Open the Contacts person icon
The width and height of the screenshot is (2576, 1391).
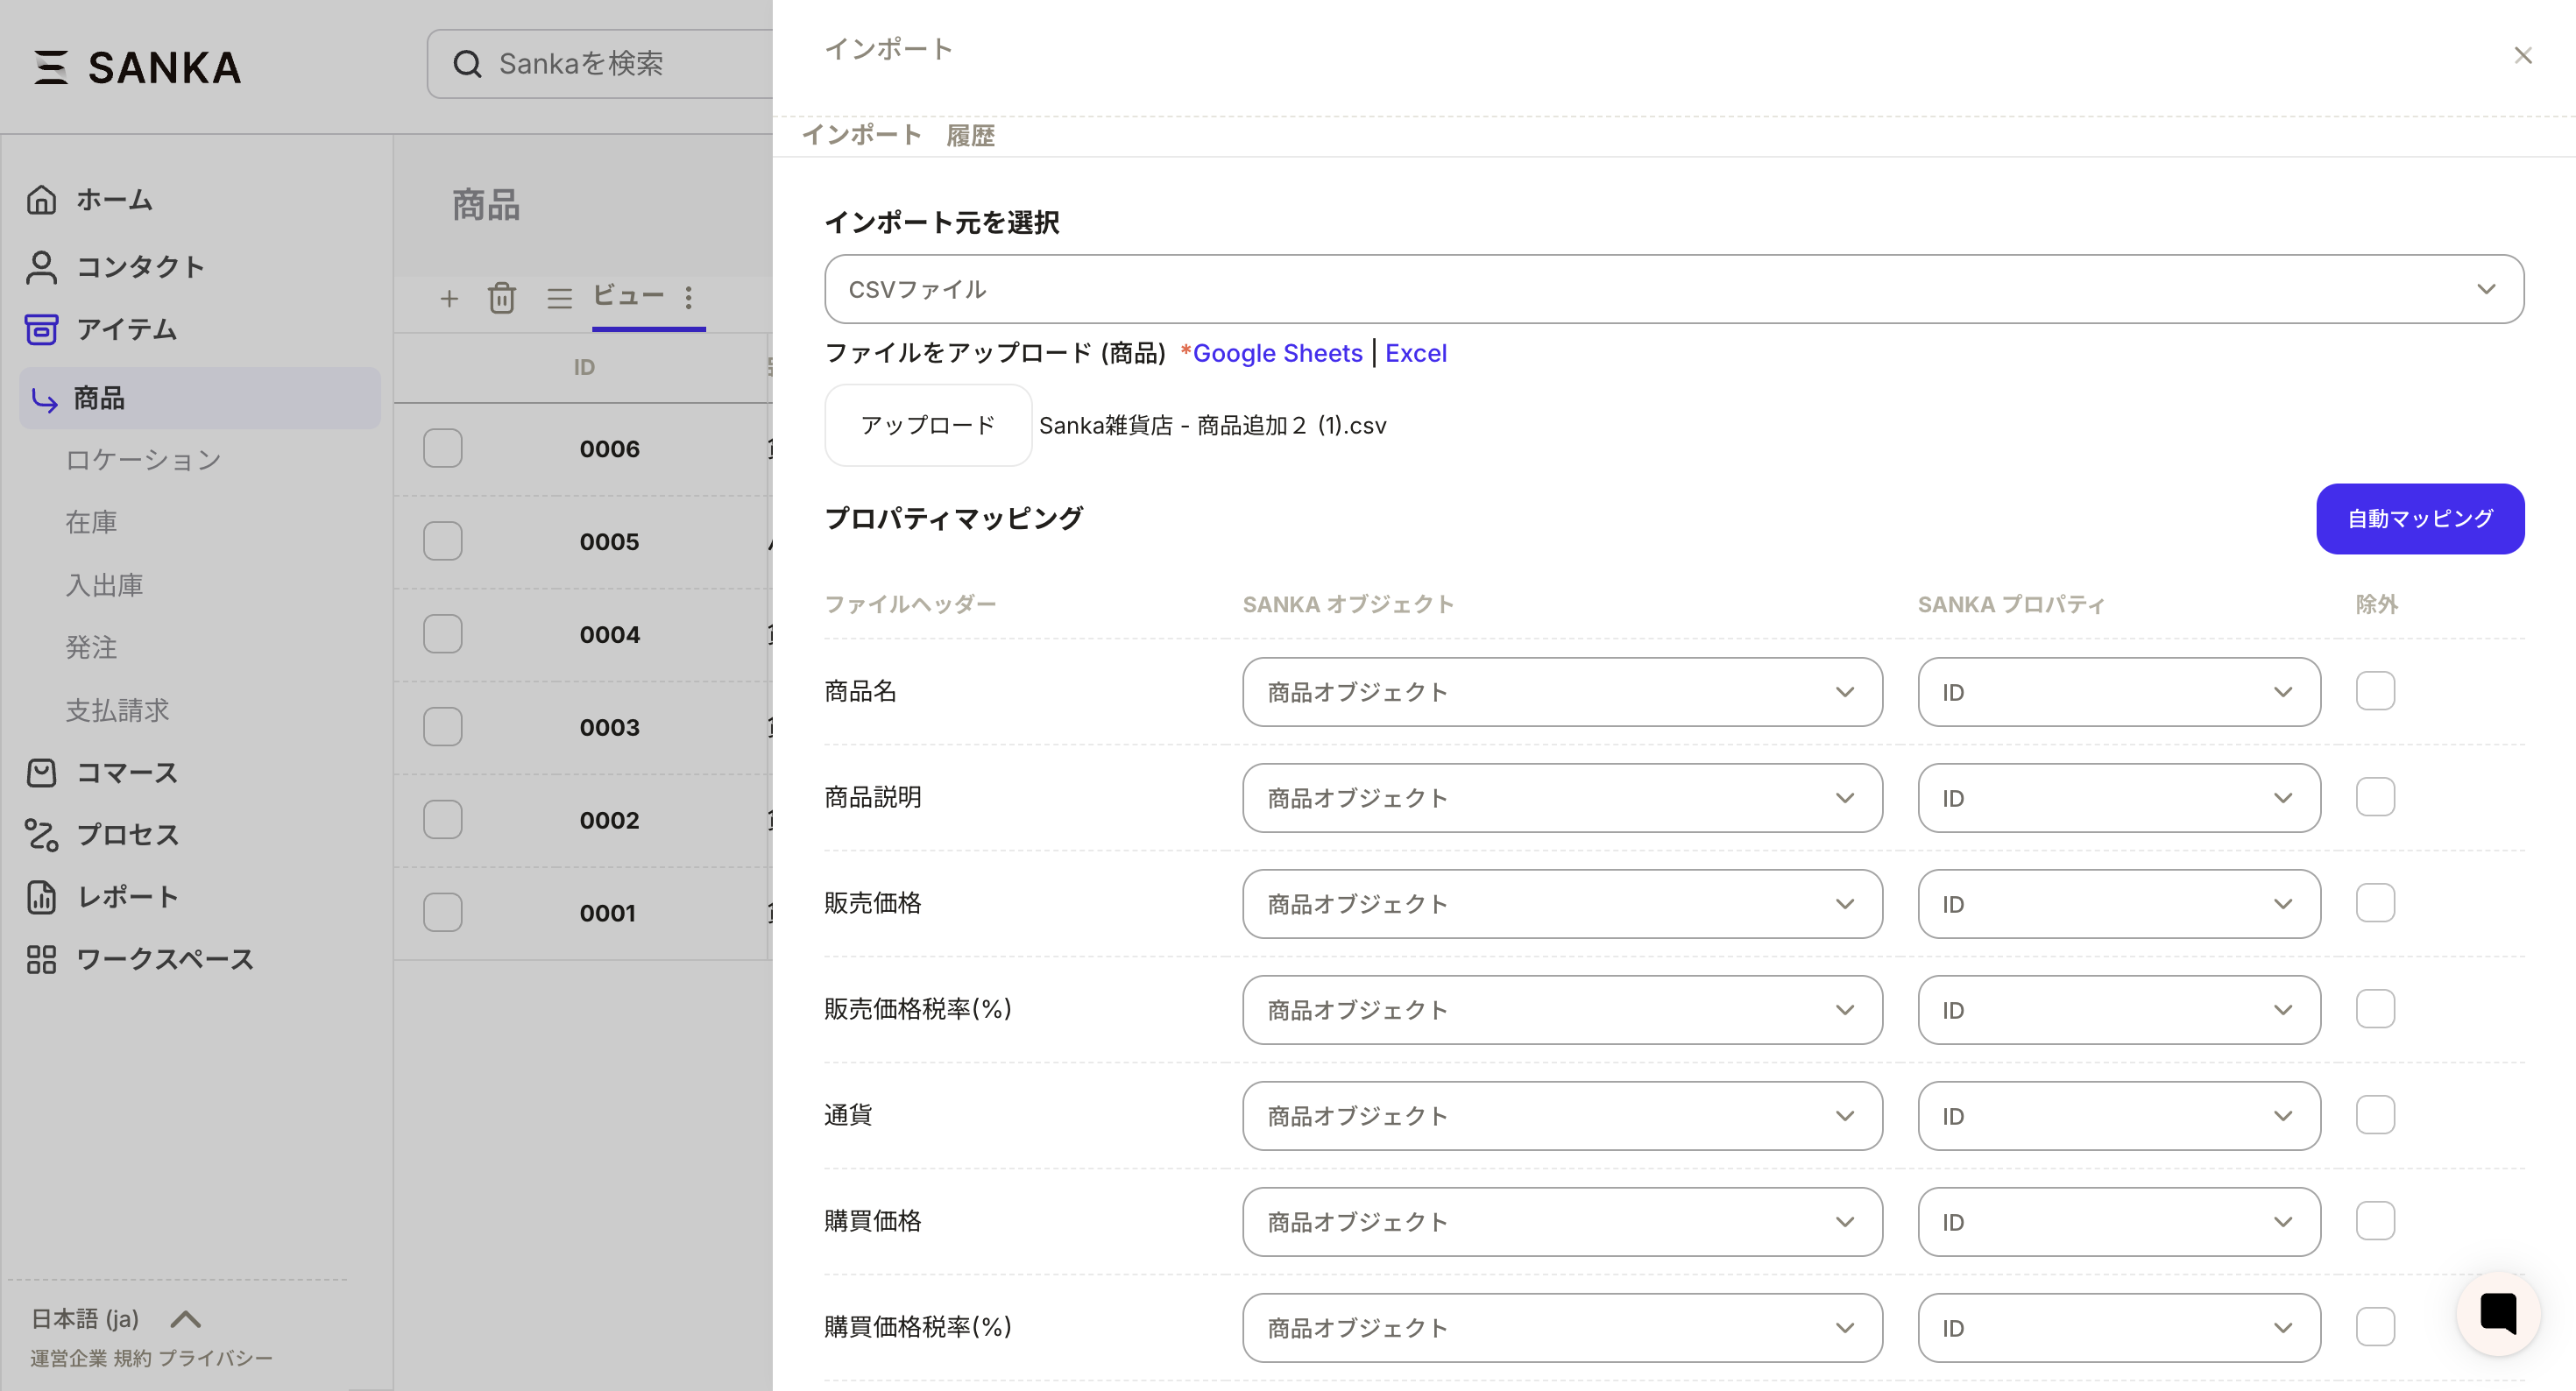(41, 267)
